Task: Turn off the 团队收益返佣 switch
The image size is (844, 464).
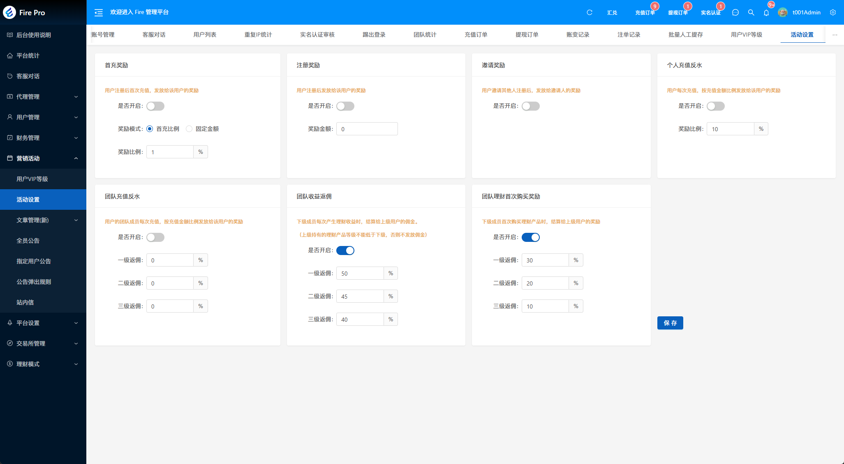Action: click(x=345, y=251)
